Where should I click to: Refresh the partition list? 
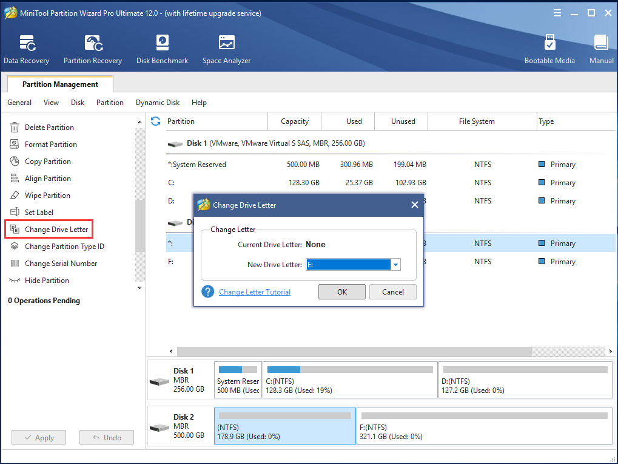coord(156,121)
